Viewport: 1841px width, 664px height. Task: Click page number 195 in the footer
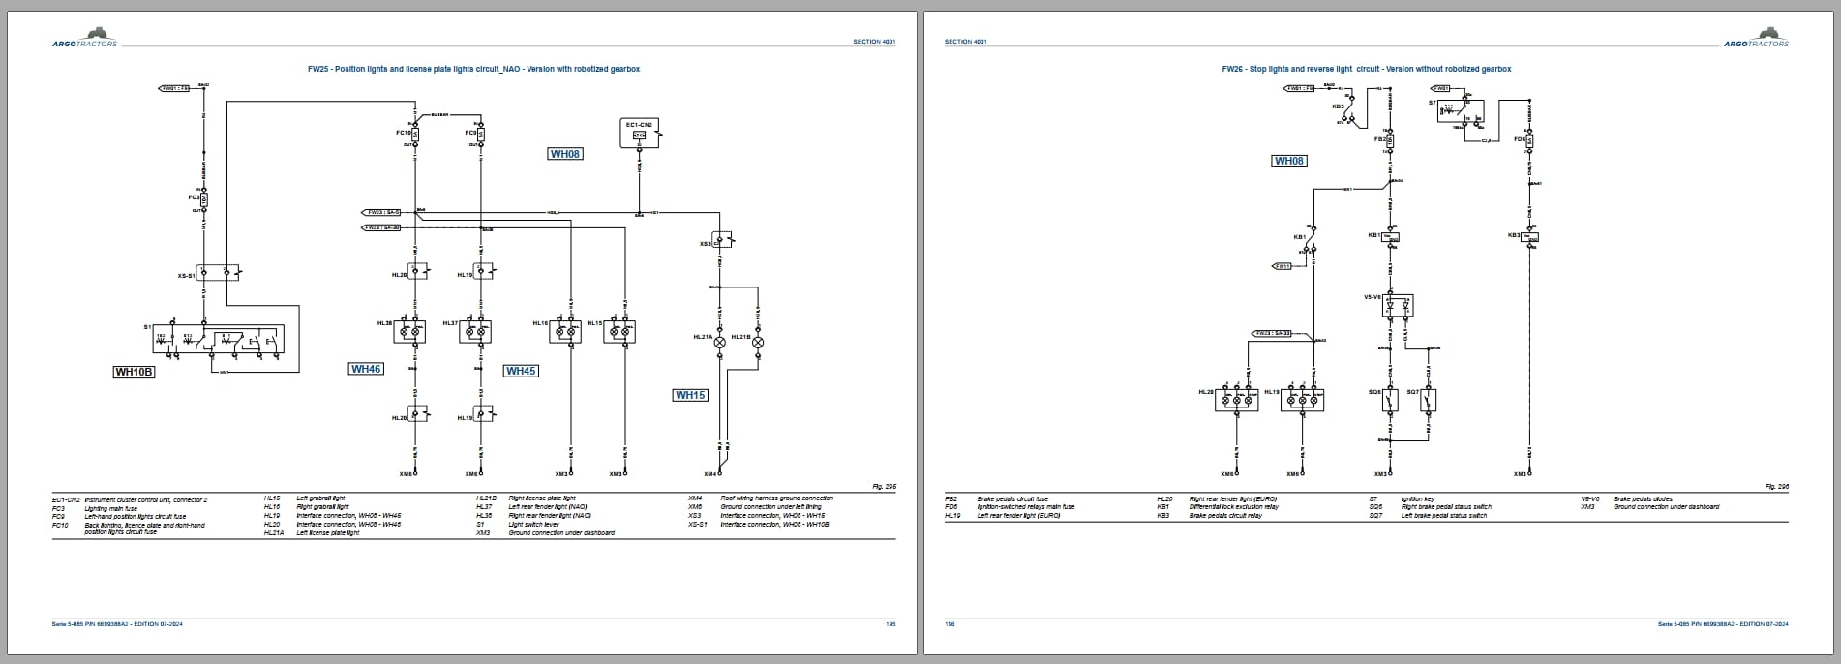(x=890, y=624)
